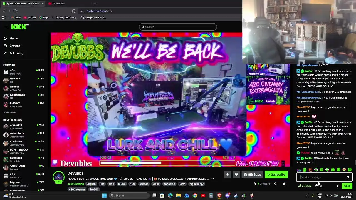This screenshot has height=200, width=356.
Task: Follow Devubbs with the heart button
Action: (236, 174)
